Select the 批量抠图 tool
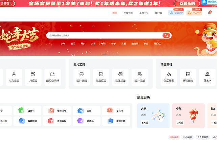The height and width of the screenshot is (141, 217). click(101, 77)
